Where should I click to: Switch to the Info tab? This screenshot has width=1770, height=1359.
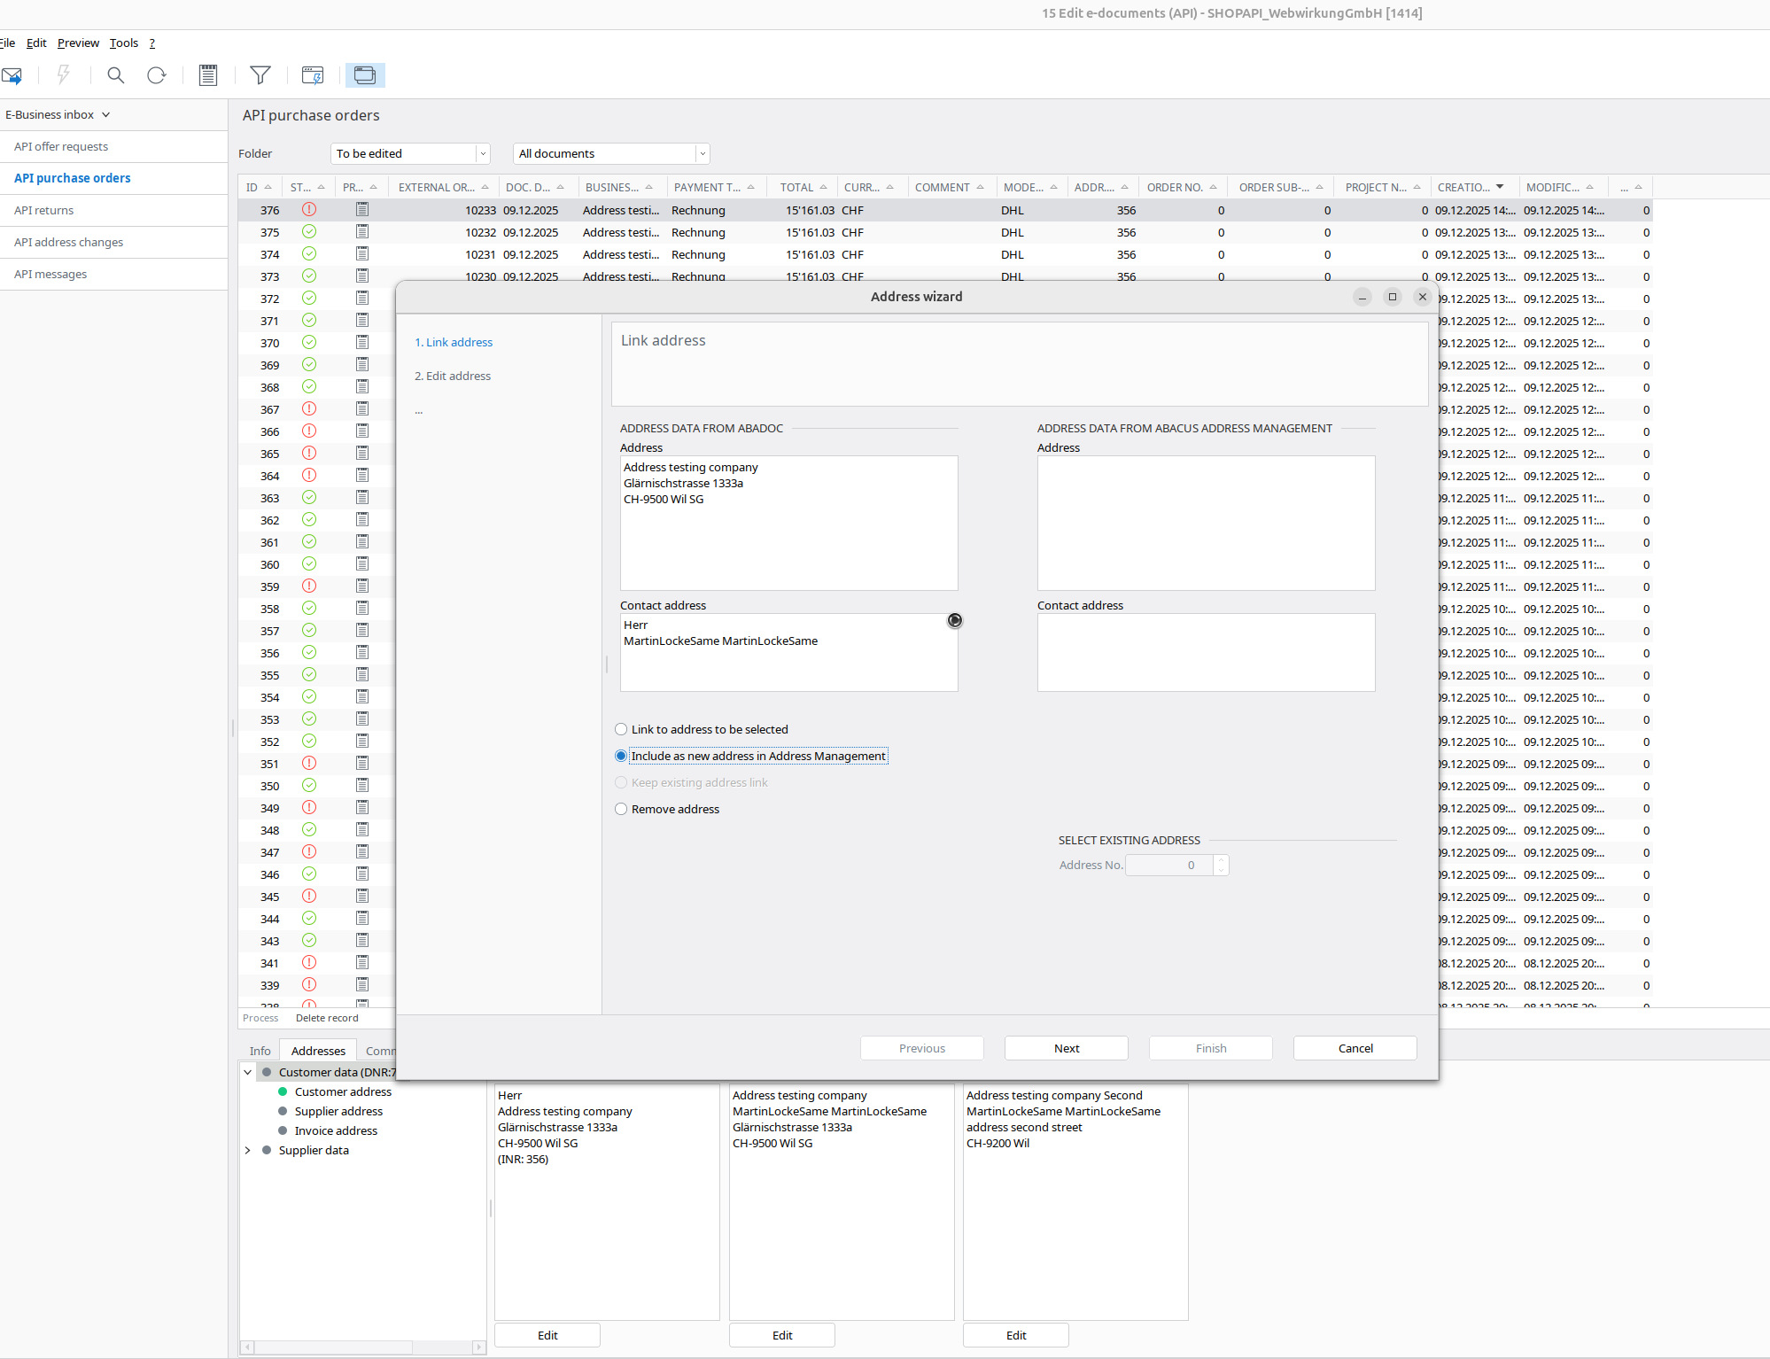(260, 1051)
